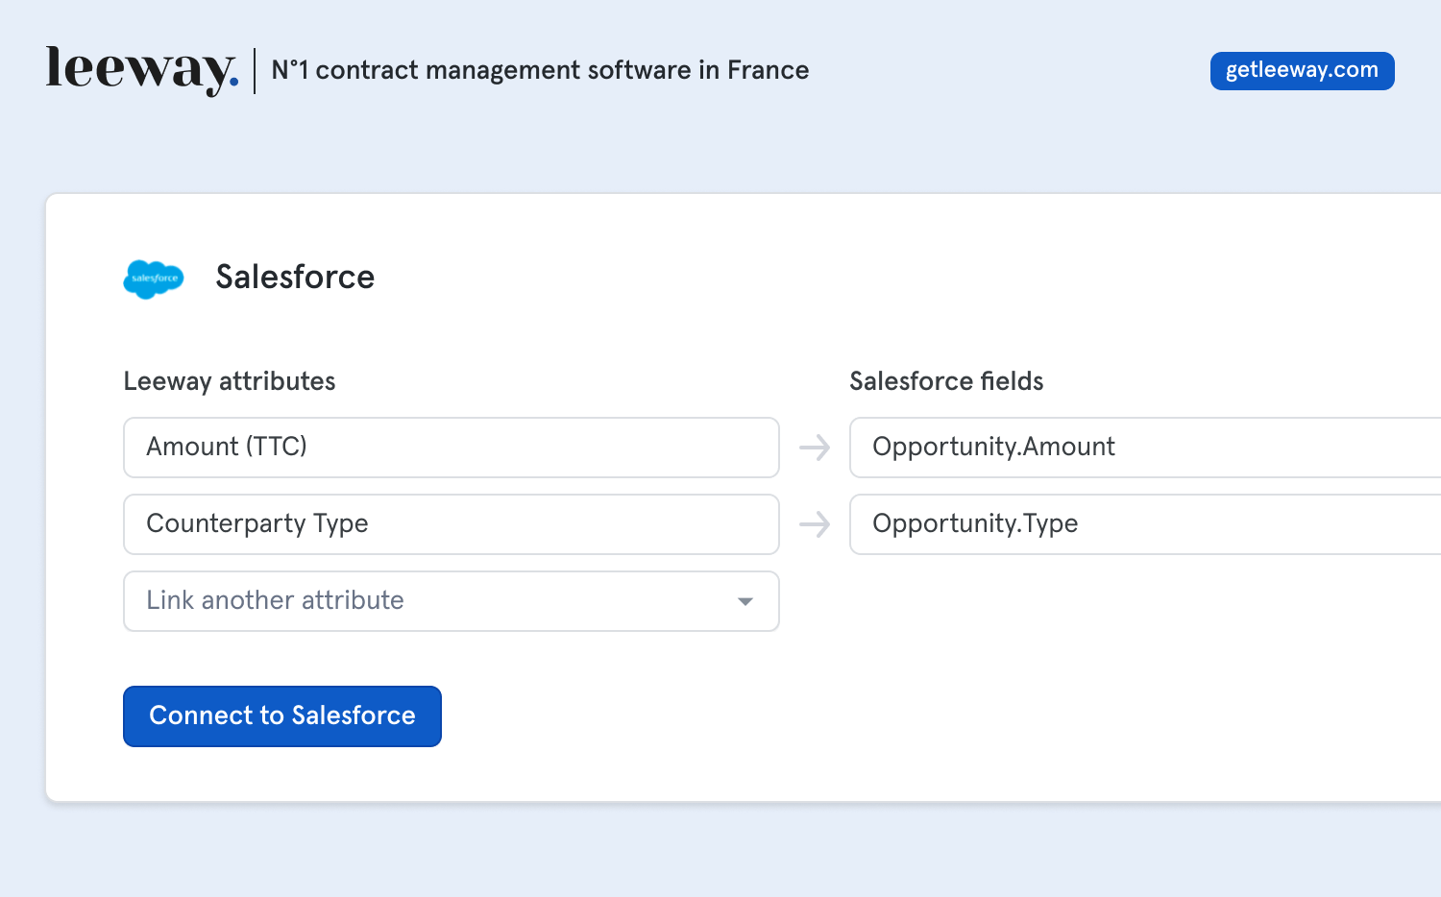Click the leeway logo
Screen dimensions: 1441x897
click(x=139, y=69)
